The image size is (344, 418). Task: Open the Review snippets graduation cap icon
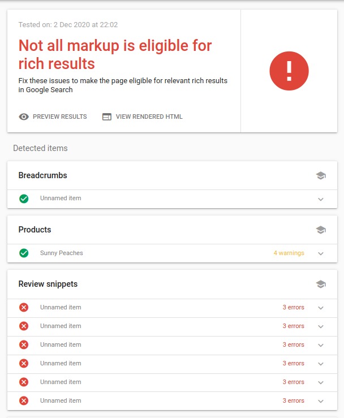tap(321, 284)
